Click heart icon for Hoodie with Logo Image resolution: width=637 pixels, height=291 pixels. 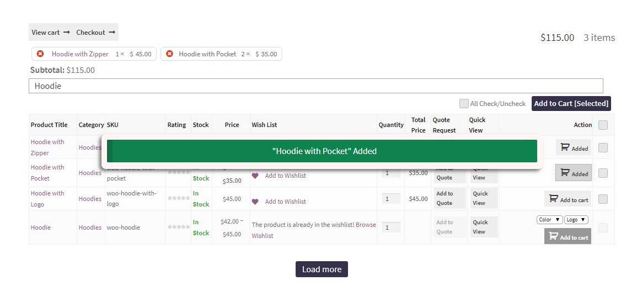point(255,202)
